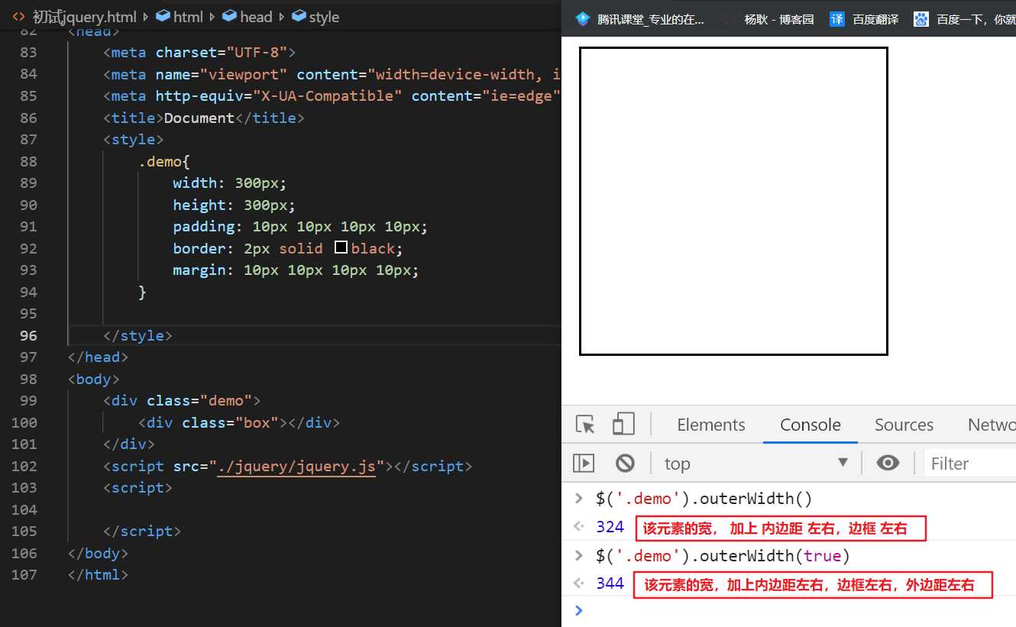Open the 百度一下 bookmark

point(965,19)
